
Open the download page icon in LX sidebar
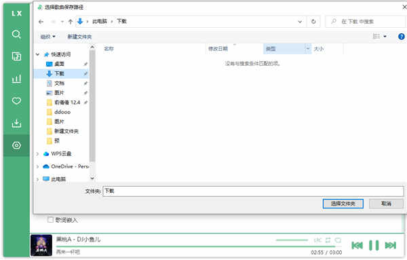16,123
